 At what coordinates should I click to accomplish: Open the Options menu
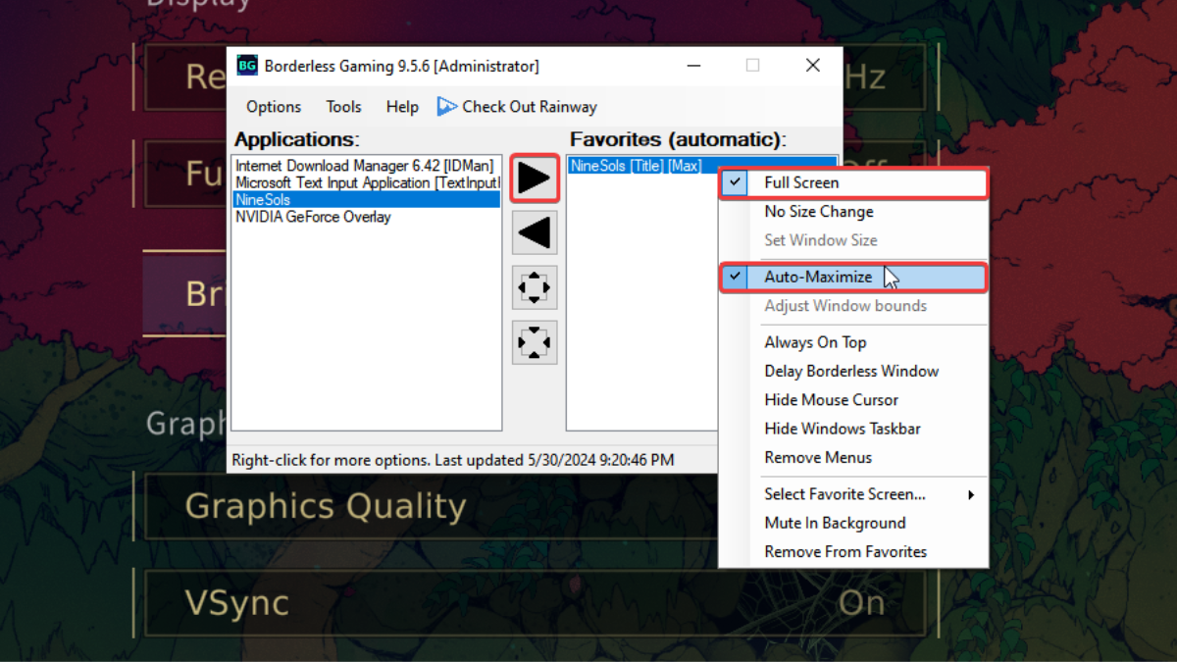pyautogui.click(x=274, y=107)
